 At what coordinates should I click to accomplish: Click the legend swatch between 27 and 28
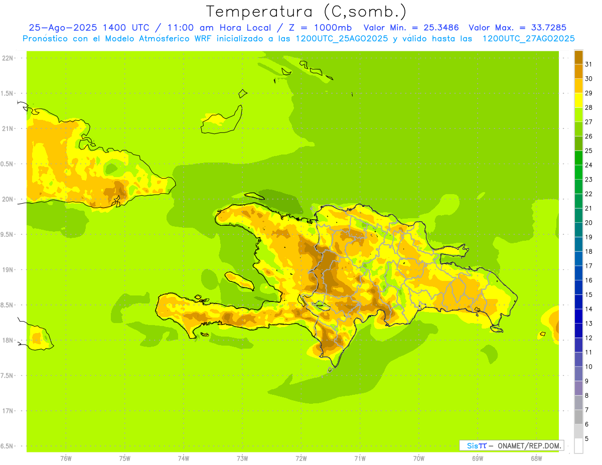pyautogui.click(x=578, y=114)
